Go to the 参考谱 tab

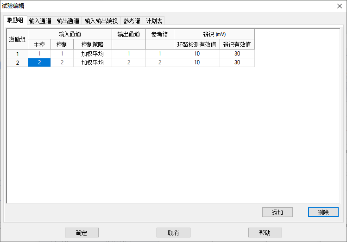132,21
